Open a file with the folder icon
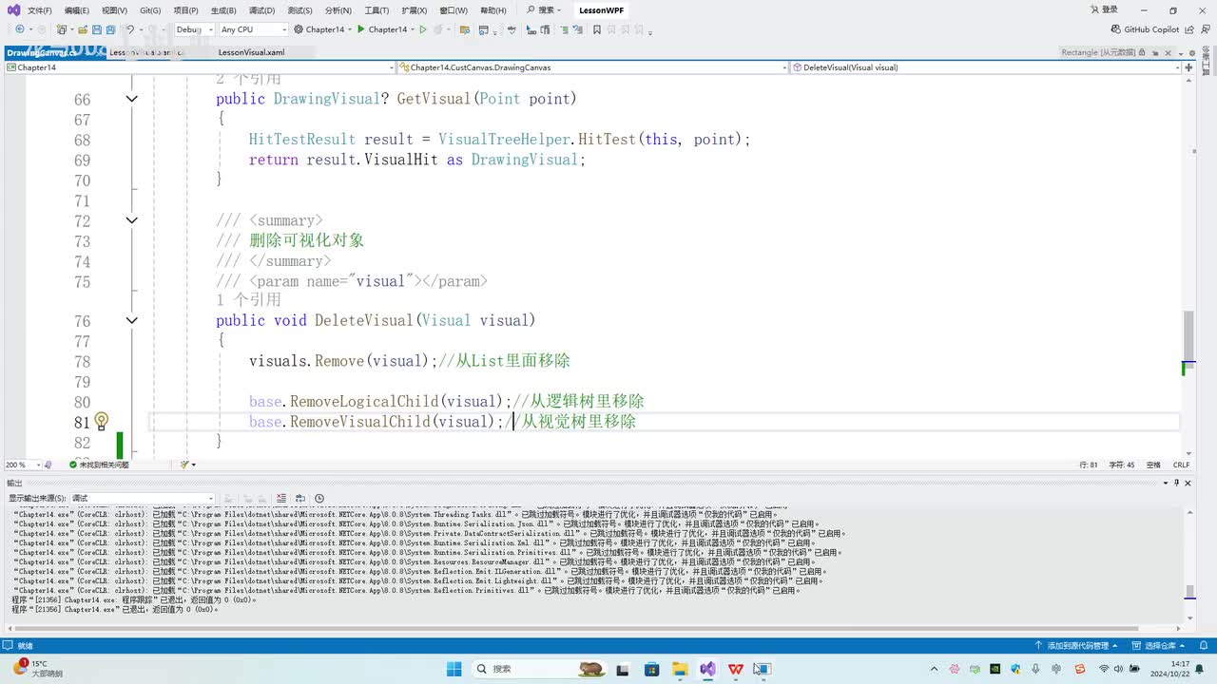This screenshot has width=1217, height=684. (82, 29)
